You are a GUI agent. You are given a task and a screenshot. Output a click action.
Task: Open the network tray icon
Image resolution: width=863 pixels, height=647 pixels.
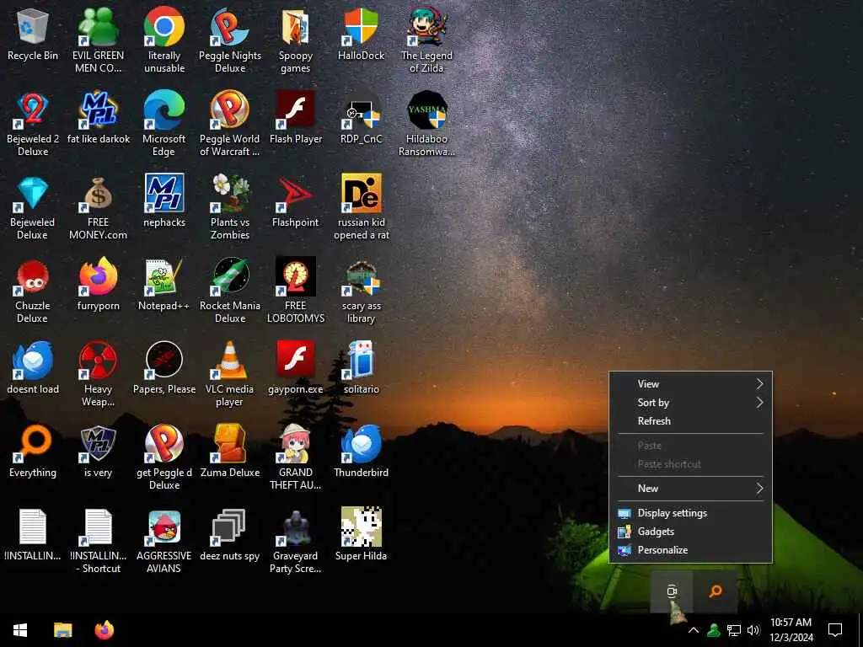tap(734, 630)
